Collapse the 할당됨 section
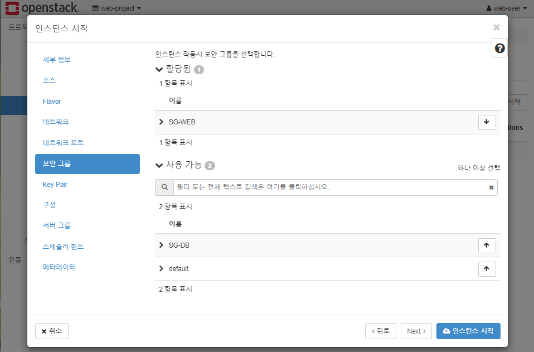The image size is (534, 352). (159, 70)
